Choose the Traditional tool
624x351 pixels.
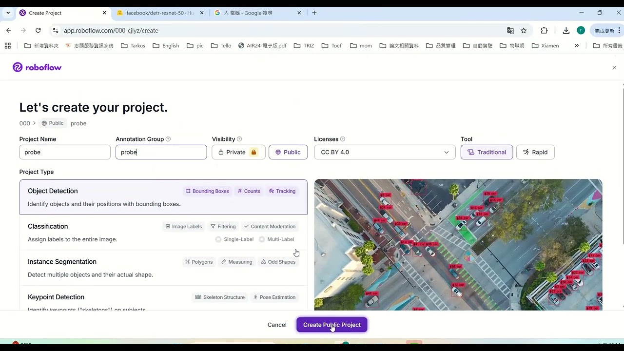click(x=487, y=152)
